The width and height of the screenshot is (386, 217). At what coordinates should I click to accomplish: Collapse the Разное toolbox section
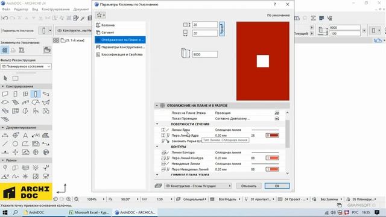(2, 160)
